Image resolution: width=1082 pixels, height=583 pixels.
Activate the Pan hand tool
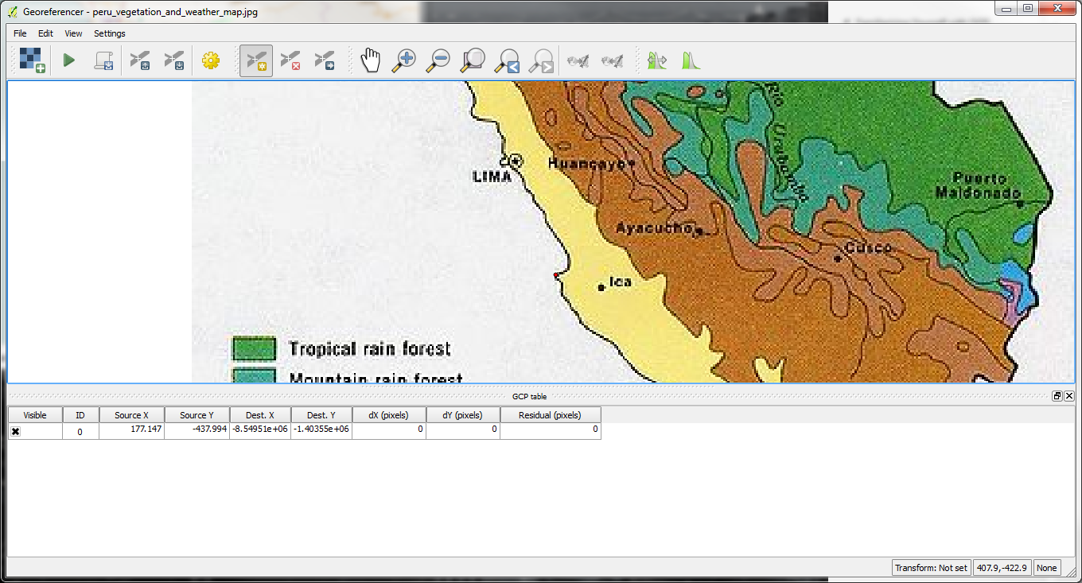[370, 60]
